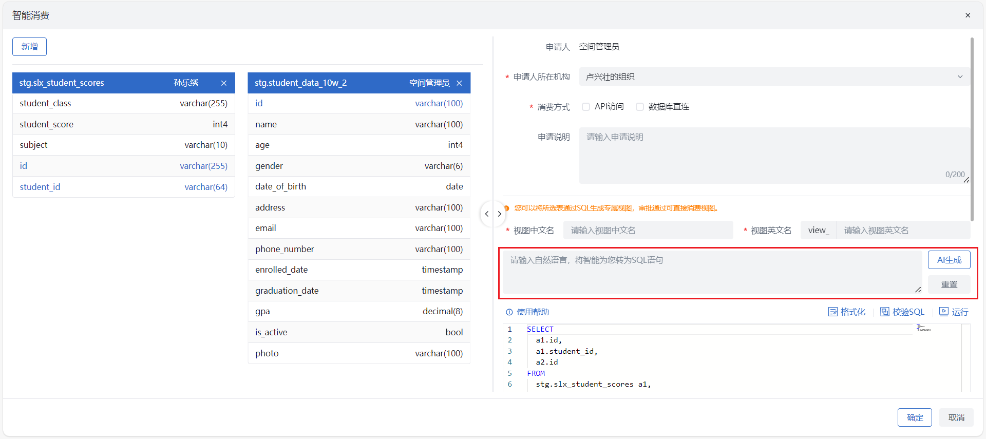
Task: Select the is_active column row
Action: (x=359, y=332)
